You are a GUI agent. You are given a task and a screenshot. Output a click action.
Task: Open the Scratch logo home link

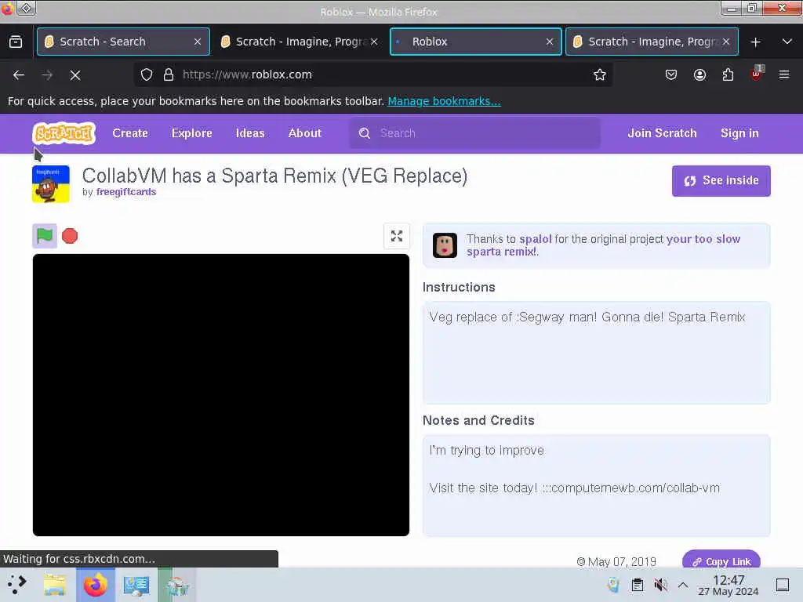coord(64,133)
